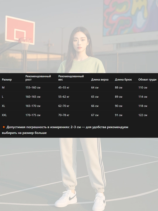Click the measurement tolerance note text
Image resolution: width=158 pixels, height=211 pixels.
tap(65, 130)
